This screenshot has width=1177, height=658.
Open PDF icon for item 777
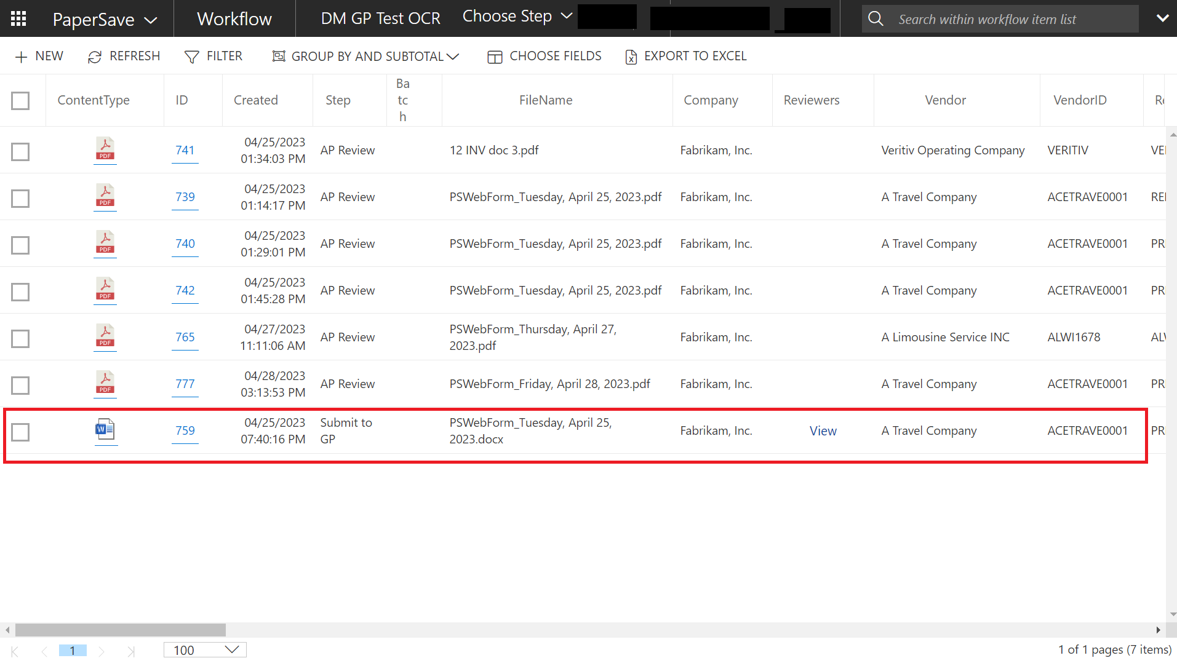coord(105,383)
